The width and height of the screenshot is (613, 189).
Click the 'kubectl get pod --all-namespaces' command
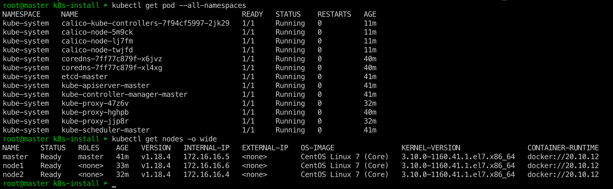(179, 5)
